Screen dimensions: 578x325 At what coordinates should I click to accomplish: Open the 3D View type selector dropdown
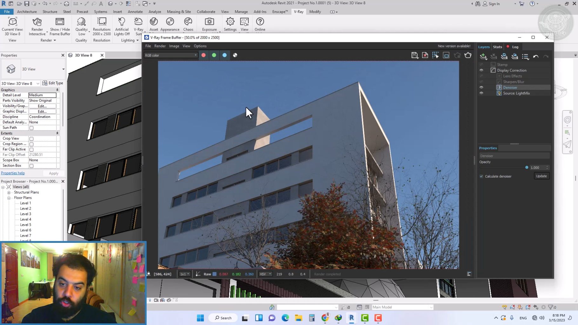point(63,69)
